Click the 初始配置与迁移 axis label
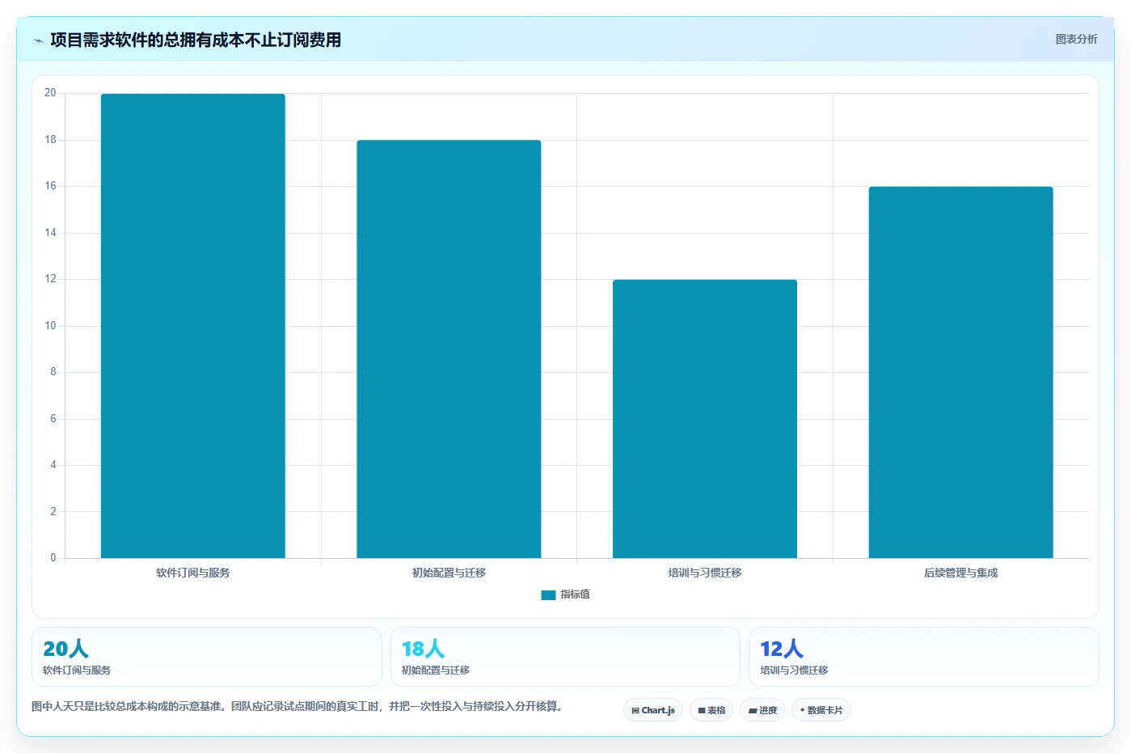The image size is (1131, 753). pyautogui.click(x=449, y=573)
